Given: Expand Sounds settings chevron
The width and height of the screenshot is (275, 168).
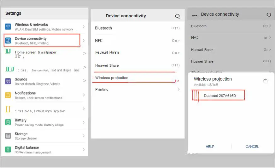Looking at the screenshot, I should click(x=84, y=81).
